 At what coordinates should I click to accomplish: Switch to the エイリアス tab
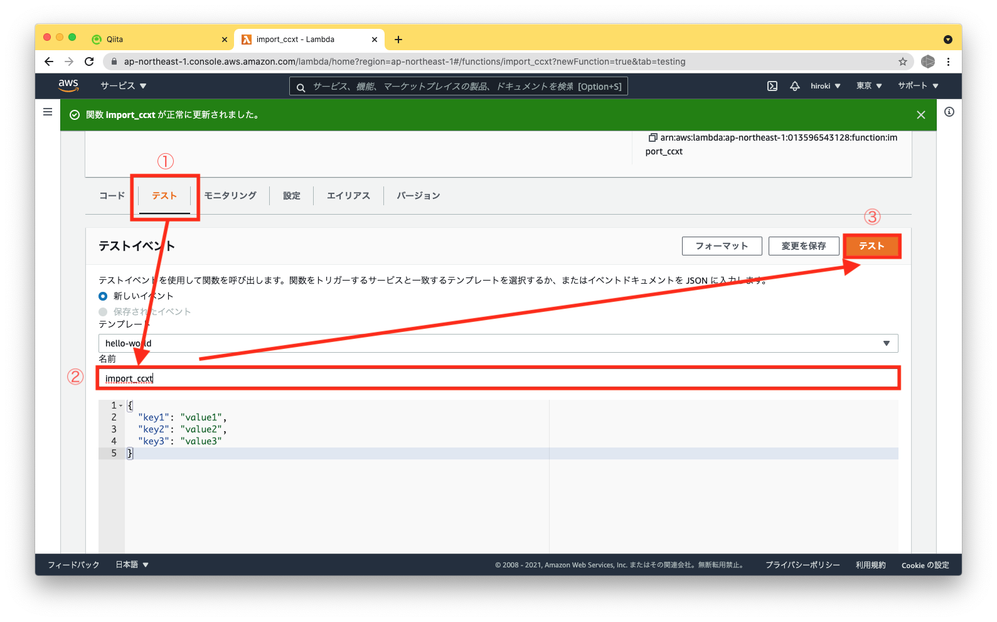(x=348, y=196)
